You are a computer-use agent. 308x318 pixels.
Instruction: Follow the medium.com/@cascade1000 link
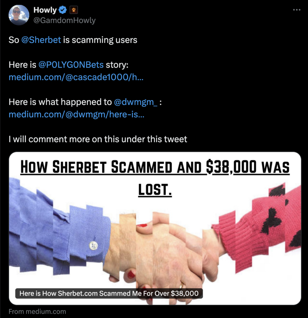click(76, 77)
